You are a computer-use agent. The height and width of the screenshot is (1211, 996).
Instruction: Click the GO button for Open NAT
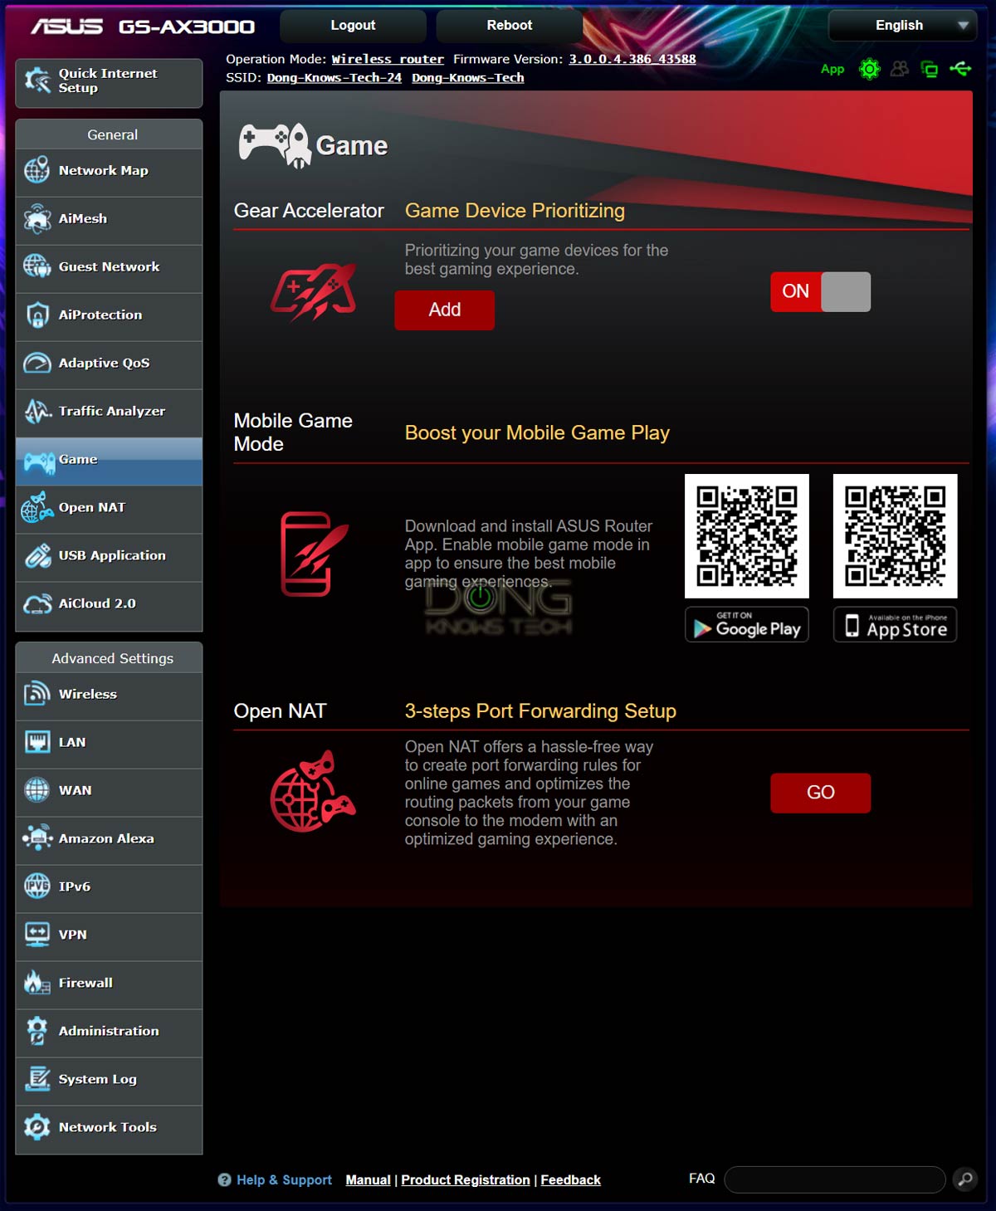pos(820,793)
